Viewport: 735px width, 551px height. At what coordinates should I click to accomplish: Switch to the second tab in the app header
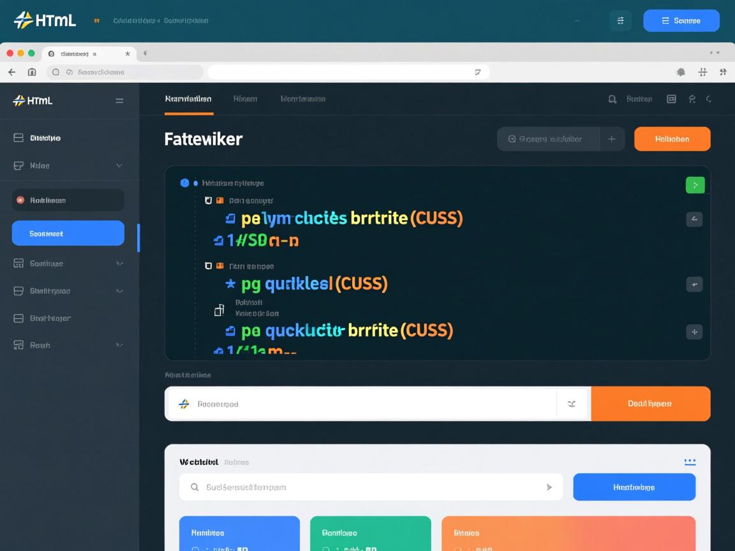[245, 99]
